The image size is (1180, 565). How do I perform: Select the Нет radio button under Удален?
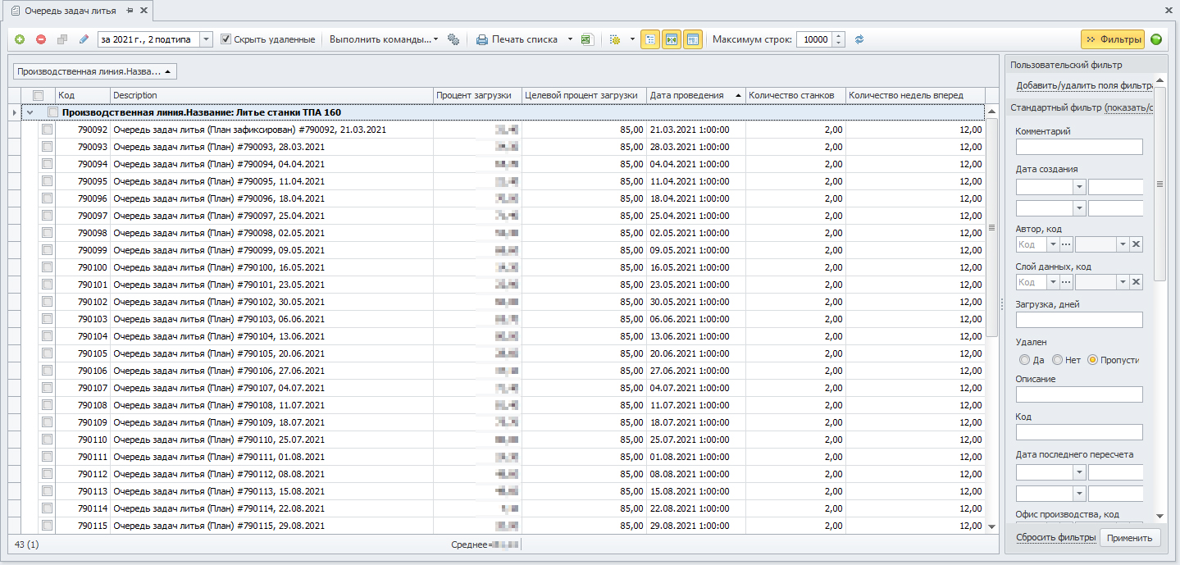tap(1057, 360)
